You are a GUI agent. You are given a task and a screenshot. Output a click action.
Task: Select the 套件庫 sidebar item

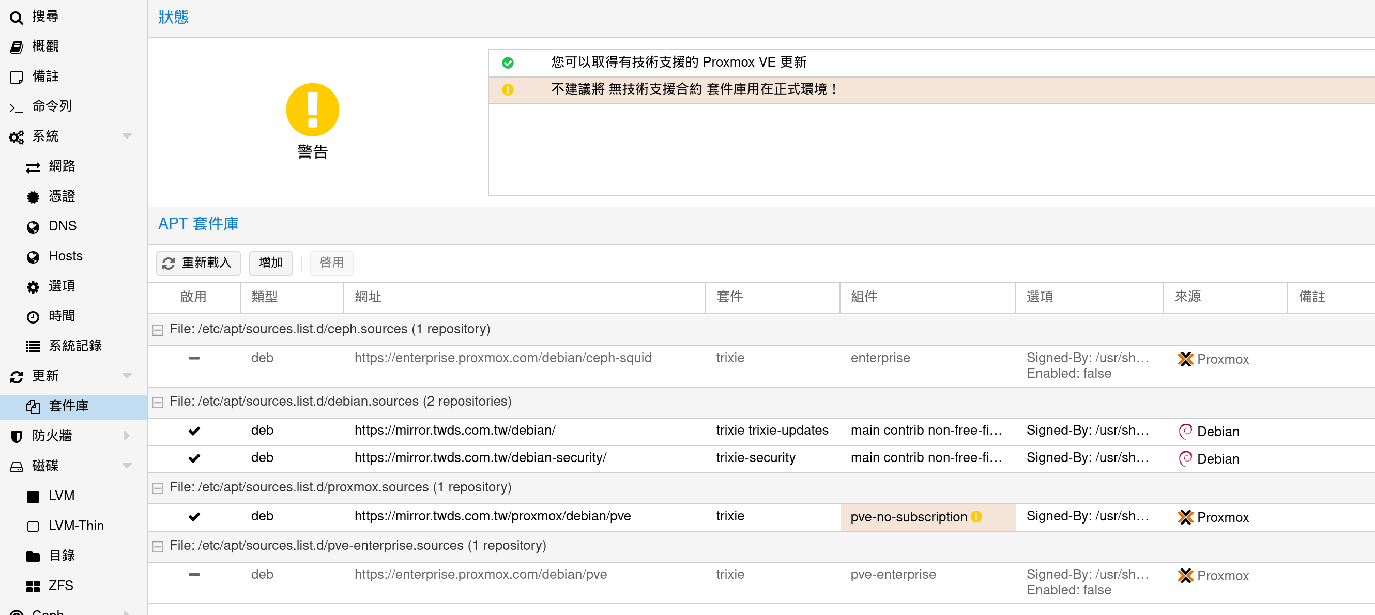click(x=73, y=406)
